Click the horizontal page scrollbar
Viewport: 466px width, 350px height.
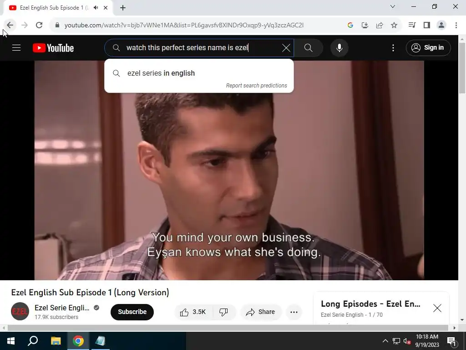pyautogui.click(x=228, y=328)
